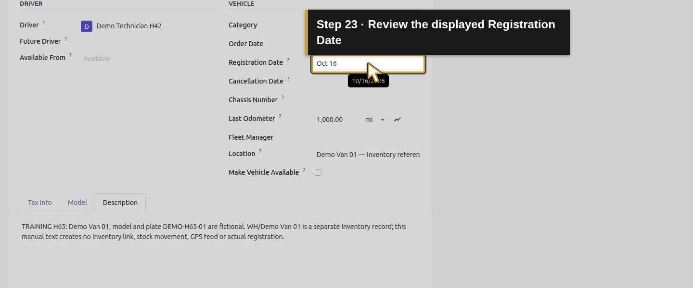Show help tooltip for Location

click(260, 151)
